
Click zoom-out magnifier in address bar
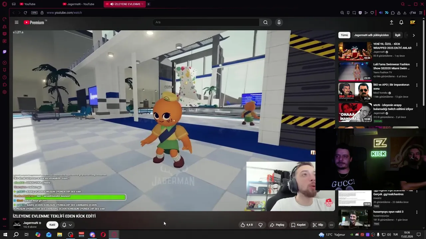coord(342,13)
